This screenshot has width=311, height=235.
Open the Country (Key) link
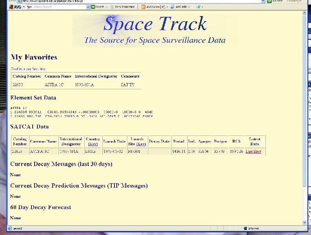pyautogui.click(x=93, y=144)
